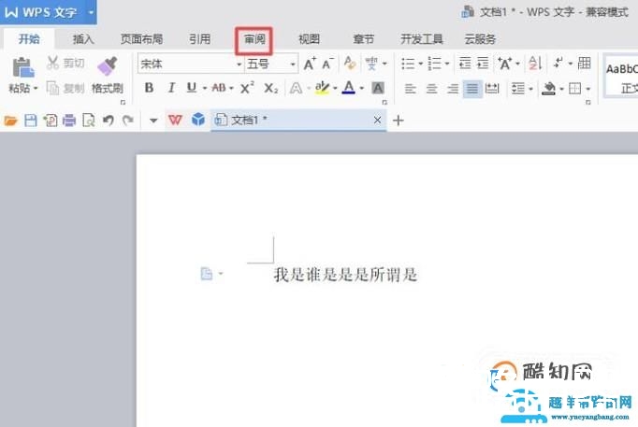Align text left
This screenshot has width=638, height=427.
(x=410, y=89)
